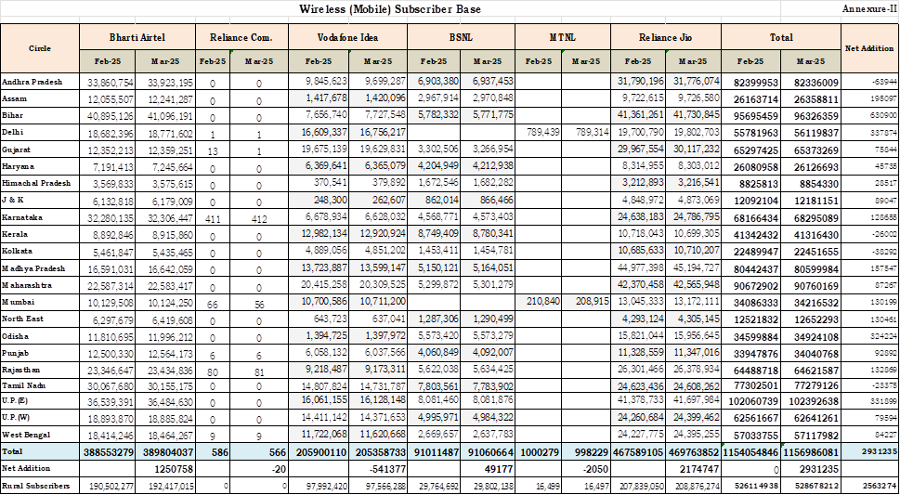The width and height of the screenshot is (900, 495).
Task: Select the Tamil Nadu row label
Action: (x=19, y=384)
